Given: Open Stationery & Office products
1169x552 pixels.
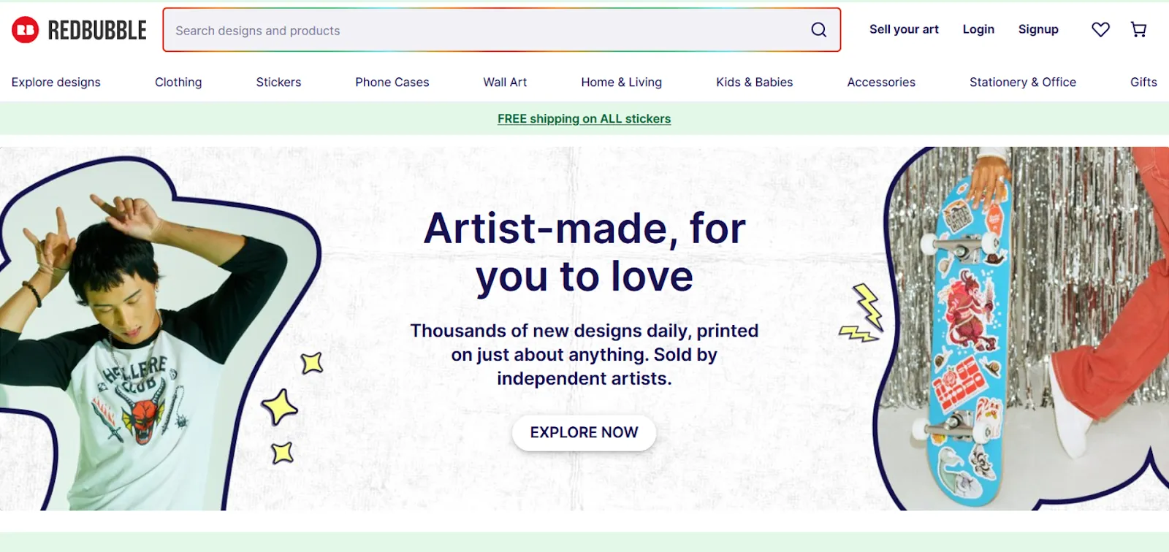Looking at the screenshot, I should [x=1022, y=82].
